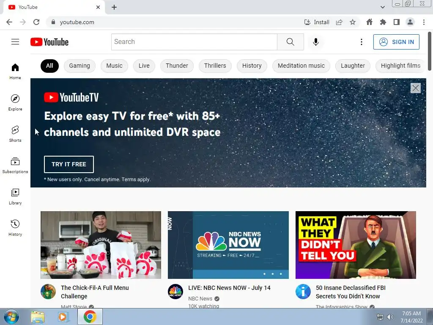Select the Laughter filter chip
The height and width of the screenshot is (325, 433).
click(353, 66)
